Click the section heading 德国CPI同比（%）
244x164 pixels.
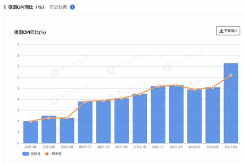tap(26, 7)
